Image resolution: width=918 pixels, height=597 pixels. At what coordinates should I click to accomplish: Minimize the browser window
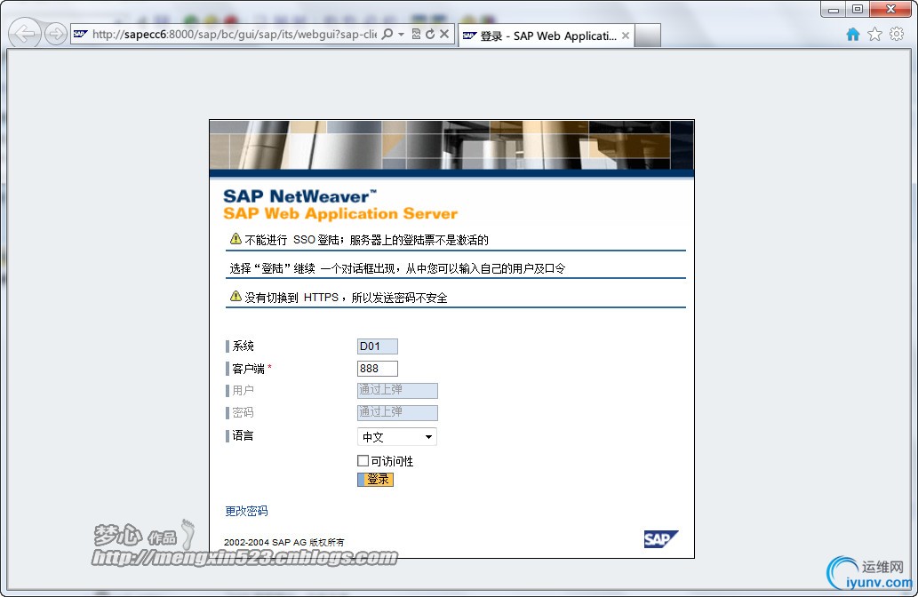(x=833, y=10)
